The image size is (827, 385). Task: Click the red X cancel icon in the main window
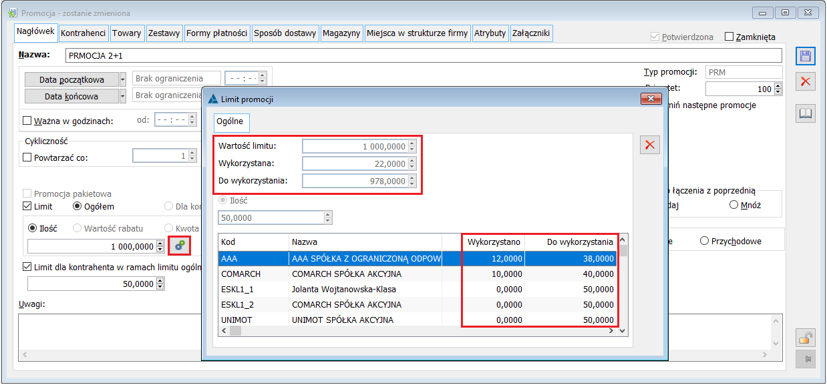(806, 81)
